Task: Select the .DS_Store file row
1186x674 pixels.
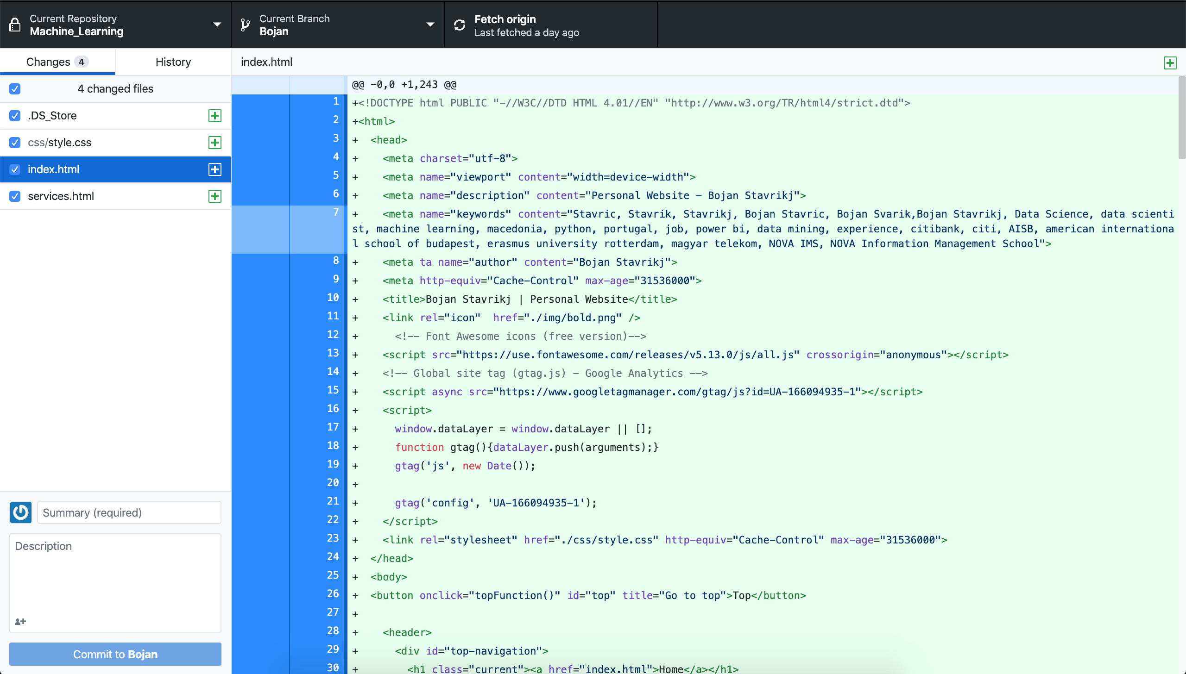Action: point(115,116)
